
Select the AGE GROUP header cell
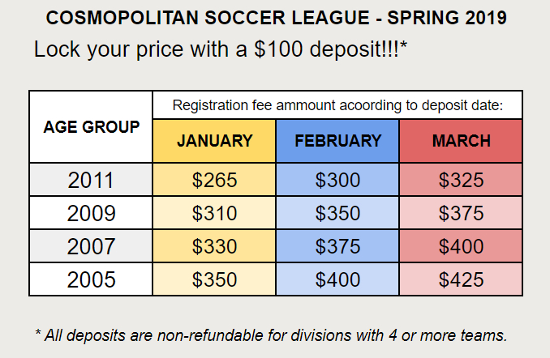point(91,127)
